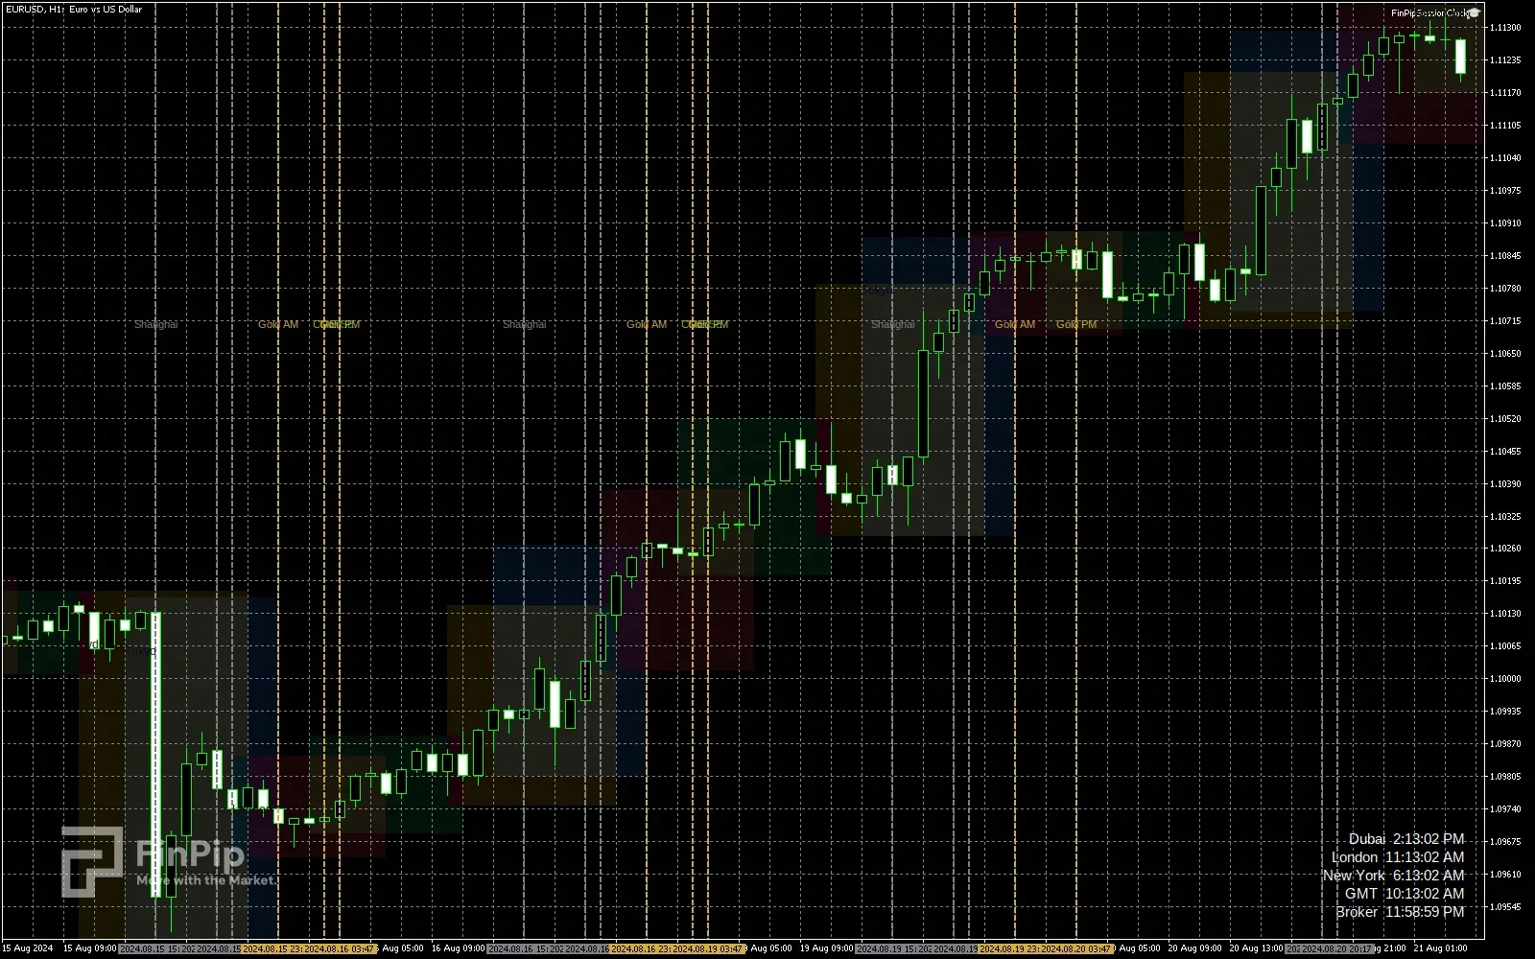The width and height of the screenshot is (1535, 959).
Task: Click the tall white candle on 15 Aug
Action: [x=155, y=755]
